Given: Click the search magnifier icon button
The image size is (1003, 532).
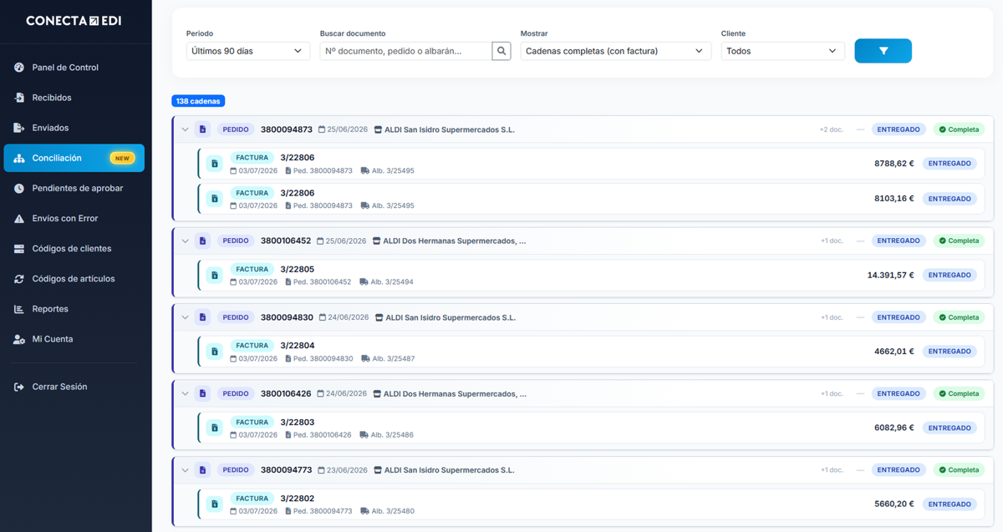Looking at the screenshot, I should pos(501,51).
